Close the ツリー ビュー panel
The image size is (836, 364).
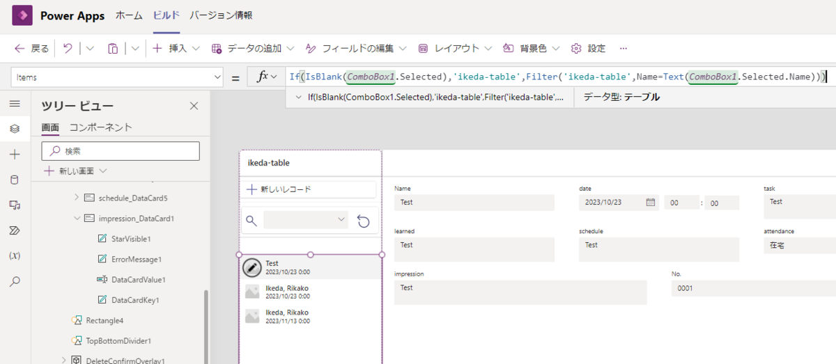click(x=194, y=106)
